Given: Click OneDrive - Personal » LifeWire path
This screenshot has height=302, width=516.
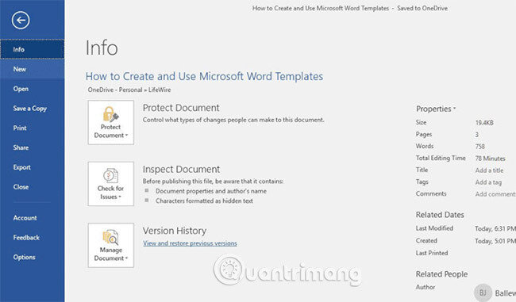Looking at the screenshot, I should coord(129,90).
